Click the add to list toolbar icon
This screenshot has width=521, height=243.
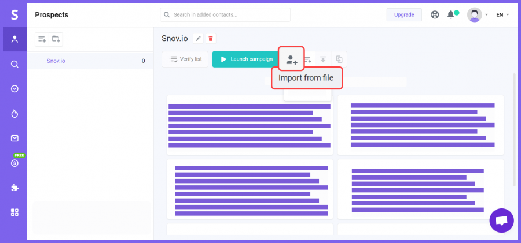pos(308,59)
